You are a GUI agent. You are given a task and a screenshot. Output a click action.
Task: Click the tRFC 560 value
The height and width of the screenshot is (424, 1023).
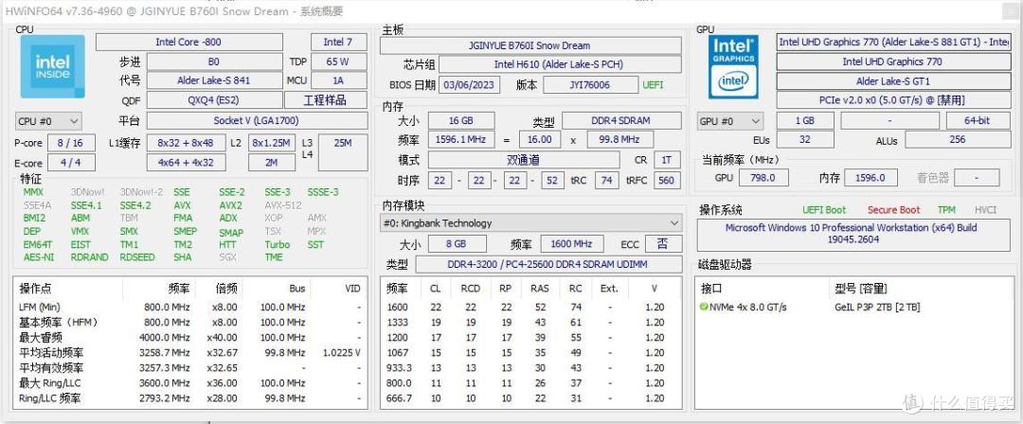click(667, 180)
